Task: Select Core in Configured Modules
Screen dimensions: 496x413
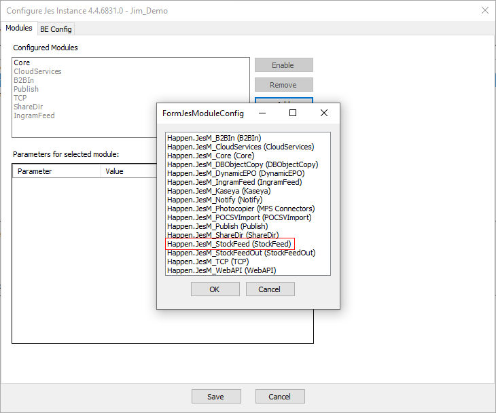Action: point(22,62)
